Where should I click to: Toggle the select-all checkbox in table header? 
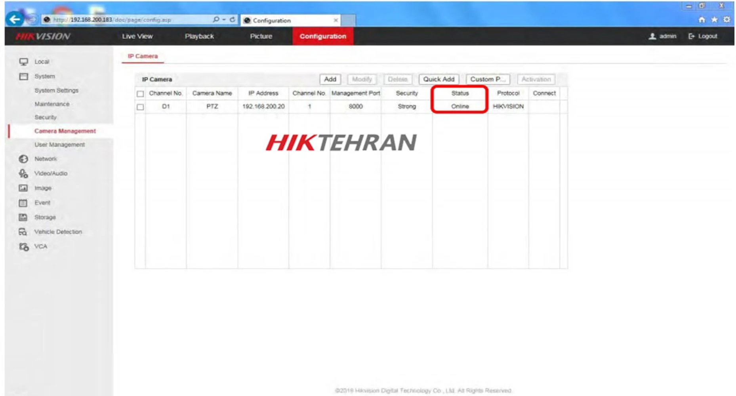140,94
